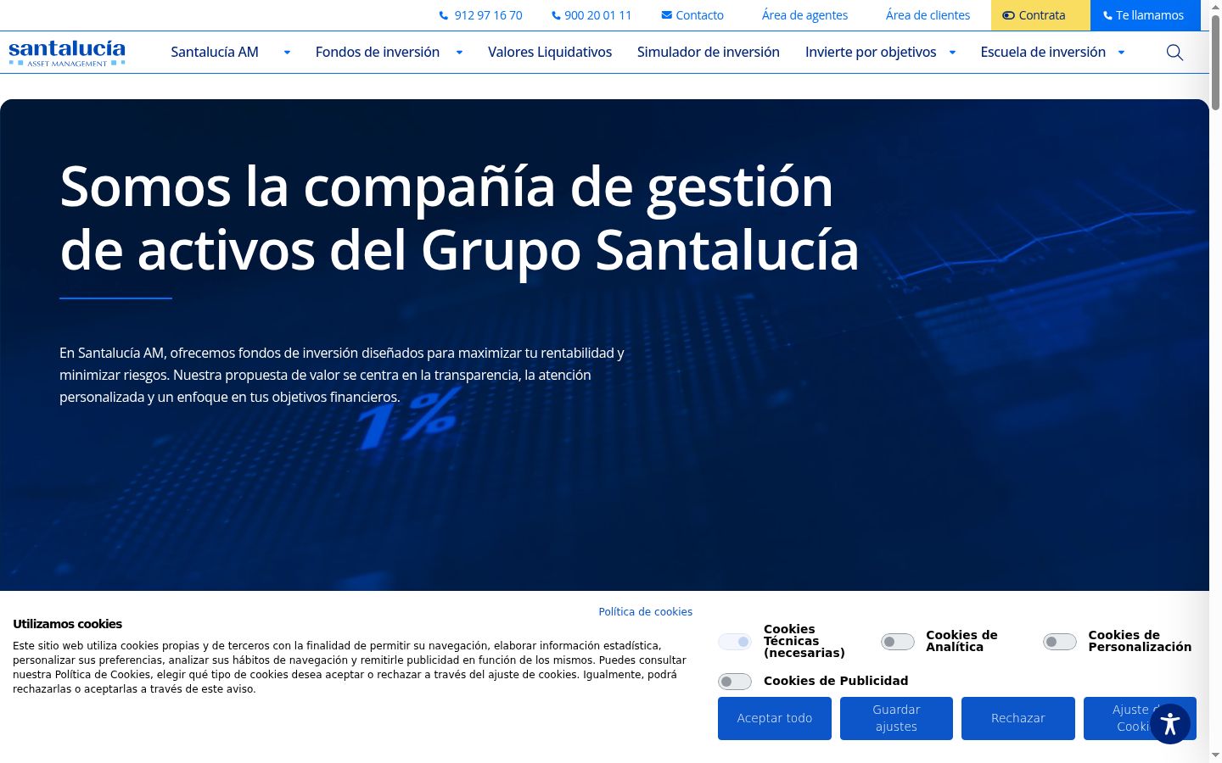
Task: Click the phone icon beside 912 97 16 70
Action: tap(444, 15)
